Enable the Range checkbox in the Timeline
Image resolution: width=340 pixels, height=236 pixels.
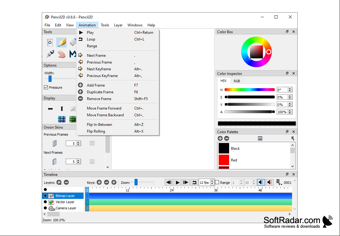pyautogui.click(x=217, y=183)
